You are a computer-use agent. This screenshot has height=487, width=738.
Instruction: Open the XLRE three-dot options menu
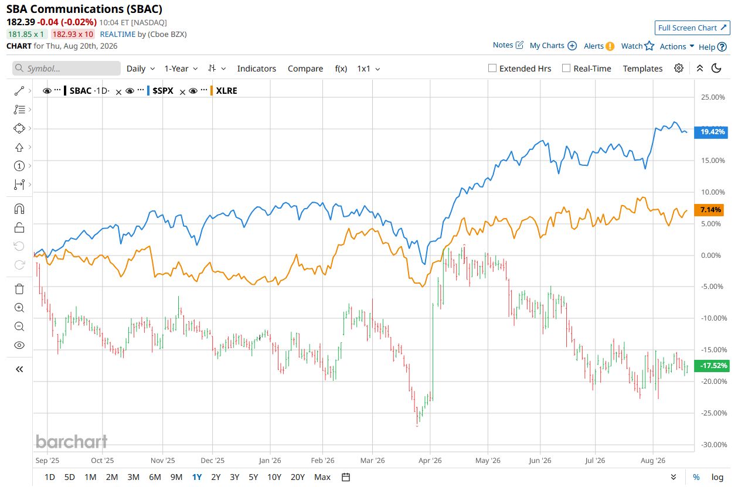(x=203, y=91)
